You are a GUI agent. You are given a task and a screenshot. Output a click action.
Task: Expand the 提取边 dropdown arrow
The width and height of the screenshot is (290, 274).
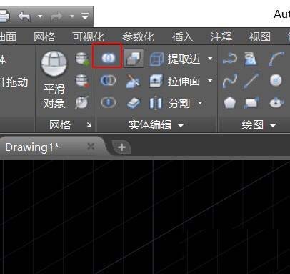click(210, 59)
